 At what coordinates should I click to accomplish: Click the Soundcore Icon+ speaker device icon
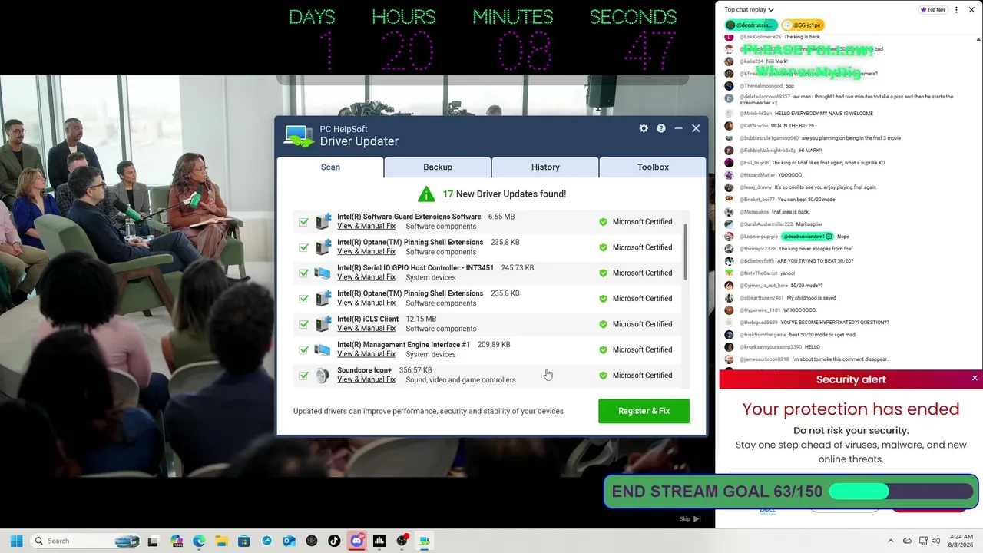tap(323, 375)
